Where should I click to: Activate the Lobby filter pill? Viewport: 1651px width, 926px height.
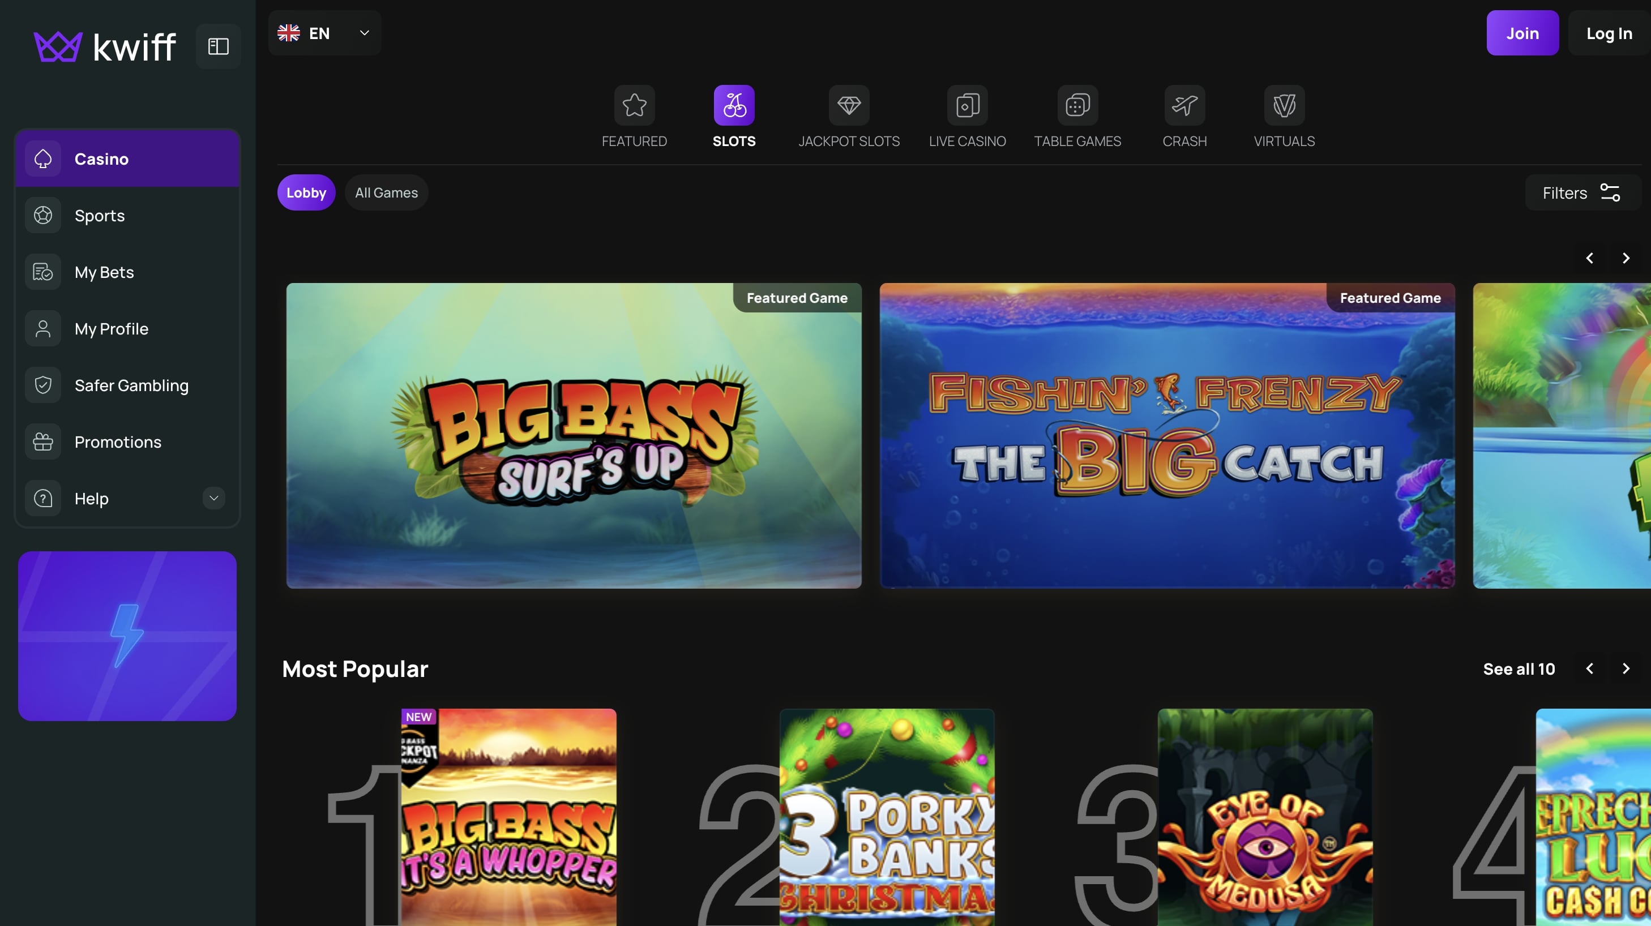(x=306, y=192)
